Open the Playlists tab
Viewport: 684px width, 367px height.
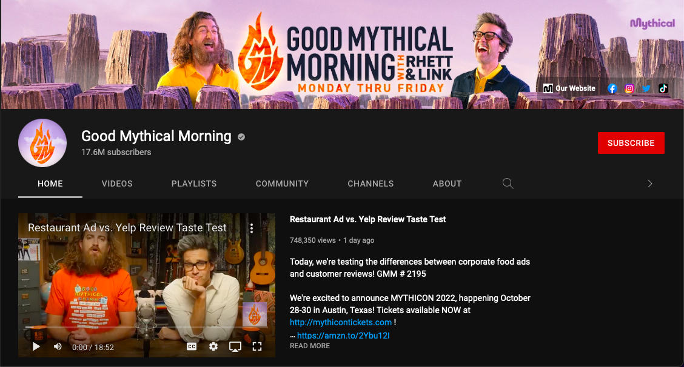pos(193,183)
